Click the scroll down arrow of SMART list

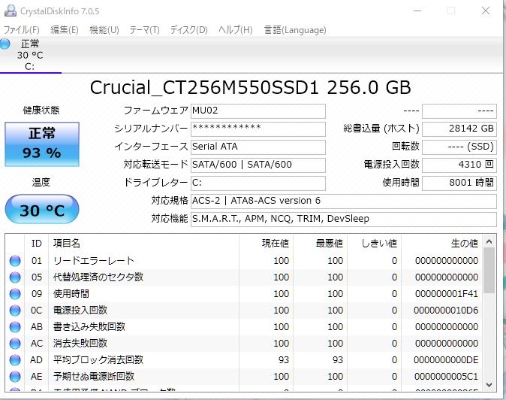click(489, 385)
